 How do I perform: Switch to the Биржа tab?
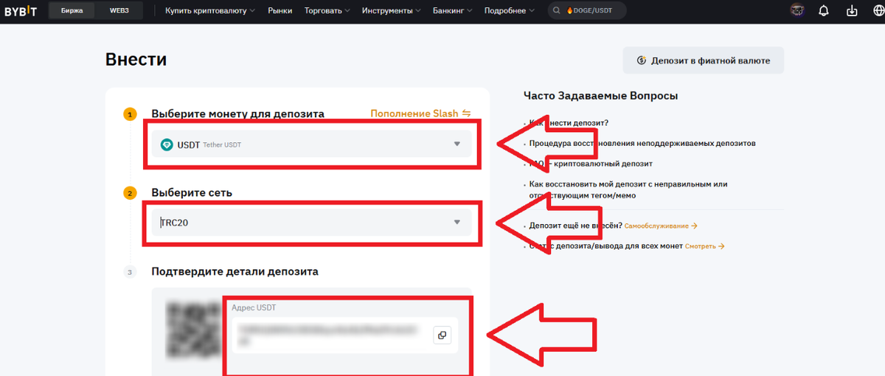tap(72, 11)
